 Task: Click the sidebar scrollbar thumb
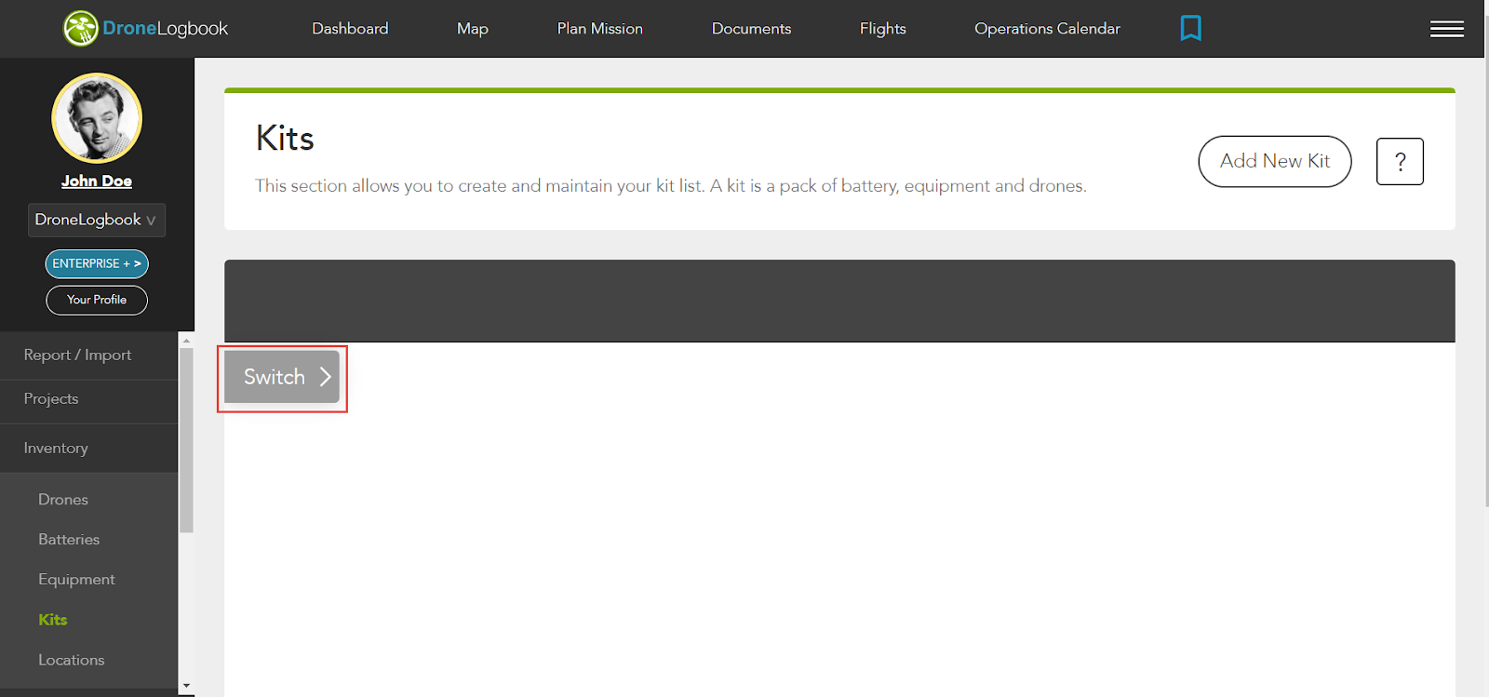[186, 440]
